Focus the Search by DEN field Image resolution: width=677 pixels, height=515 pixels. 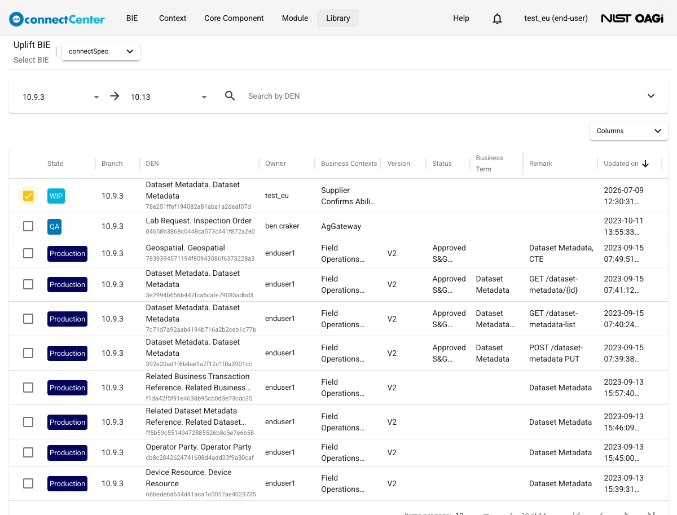pos(440,96)
